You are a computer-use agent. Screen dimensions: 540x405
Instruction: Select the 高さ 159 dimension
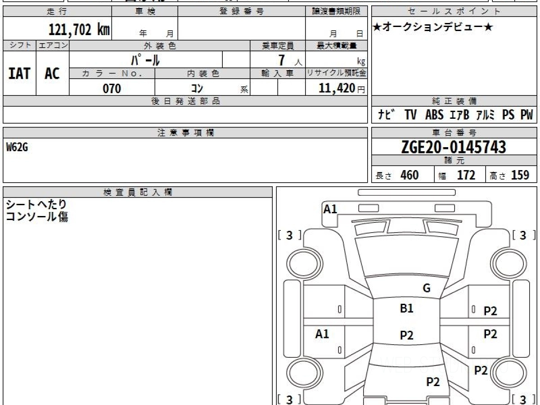point(509,175)
